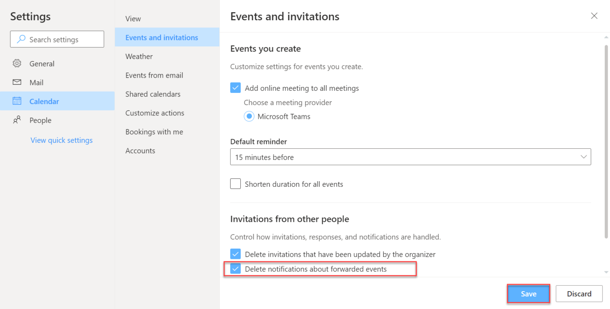
Task: Open Customize actions settings
Action: click(x=167, y=113)
